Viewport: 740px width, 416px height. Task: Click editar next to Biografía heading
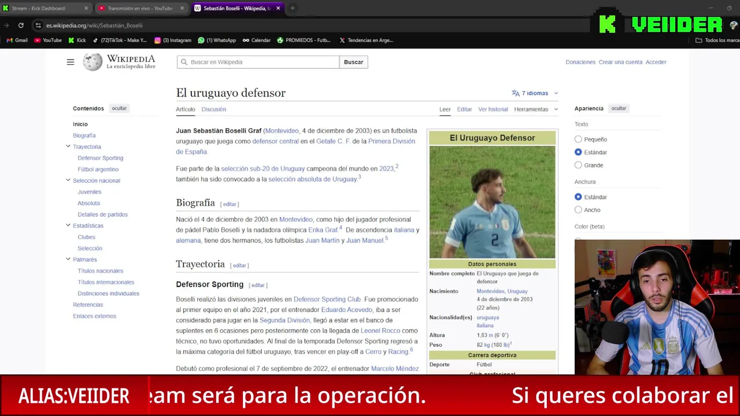click(x=230, y=204)
